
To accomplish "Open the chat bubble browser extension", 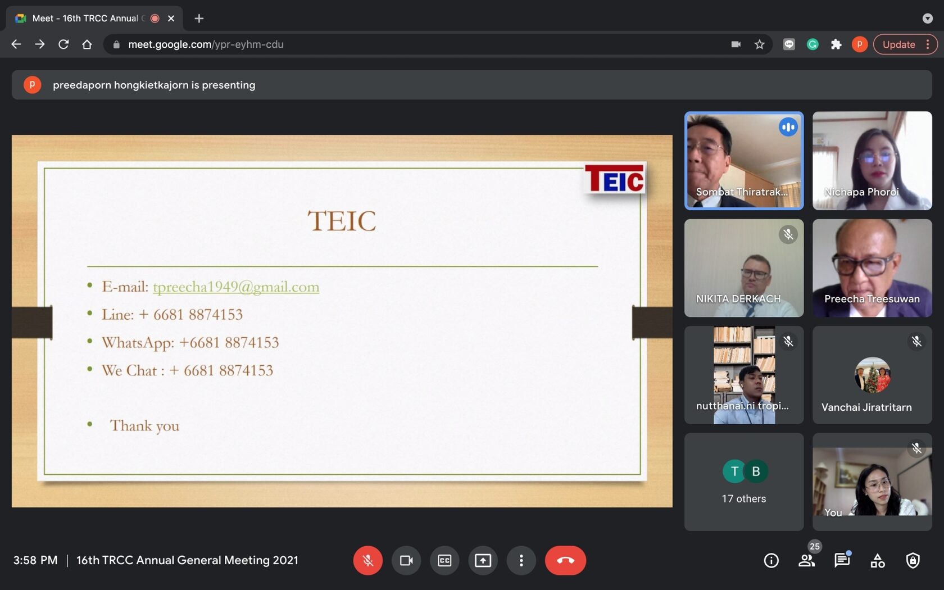I will 789,44.
